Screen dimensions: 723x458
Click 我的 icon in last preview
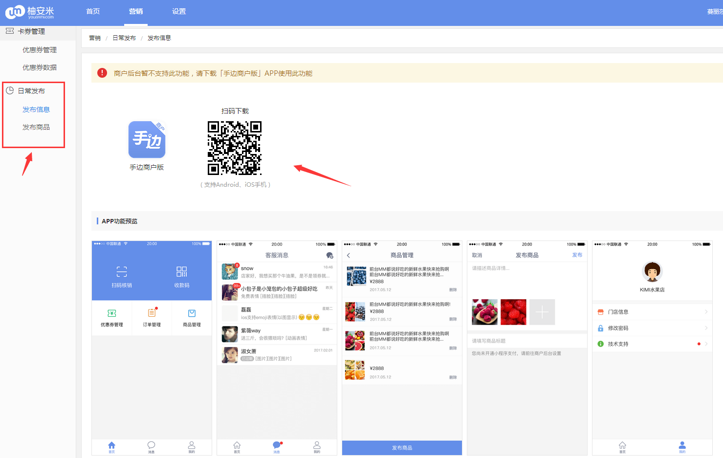click(682, 445)
